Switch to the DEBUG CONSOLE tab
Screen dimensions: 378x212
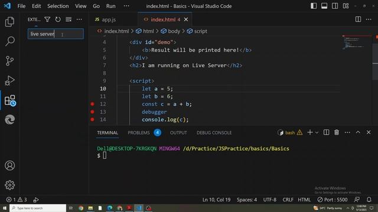point(214,132)
